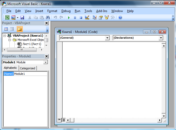
Task: Click project tree scroll up arrow
Action: pyautogui.click(x=46, y=36)
